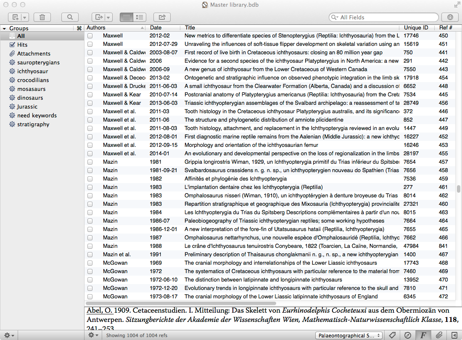Sort by the Authors column header
The image size is (462, 340).
tap(116, 28)
